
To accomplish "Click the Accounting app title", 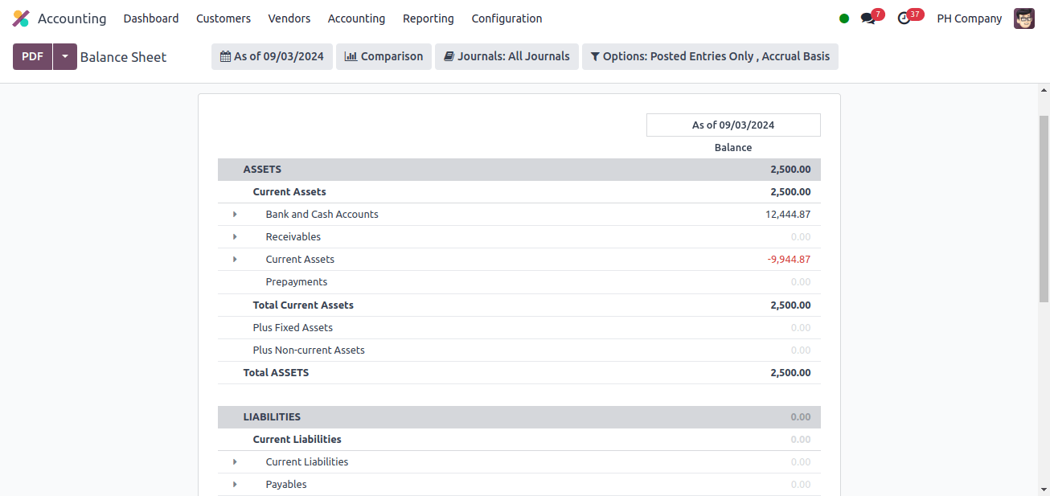I will point(72,18).
